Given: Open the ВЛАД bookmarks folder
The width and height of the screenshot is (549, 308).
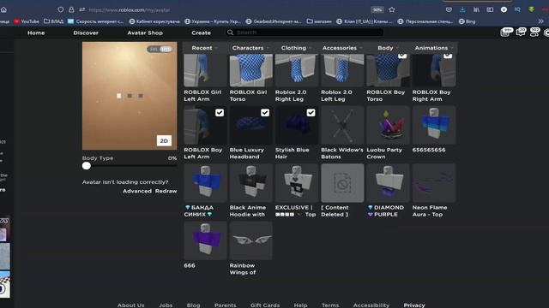Looking at the screenshot, I should 53,21.
